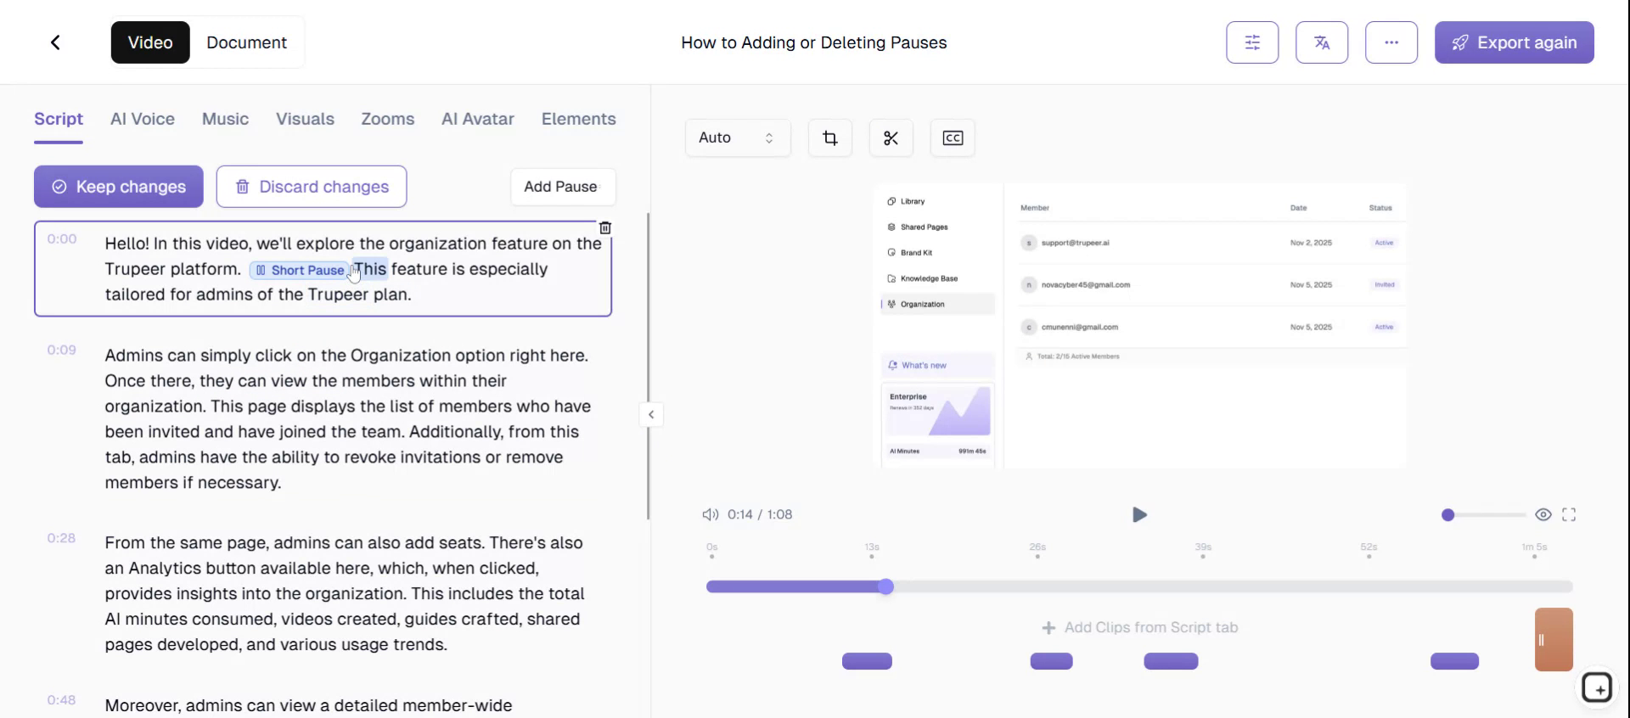Select the orange end clip on timeline
Viewport: 1630px width, 718px height.
click(x=1554, y=639)
